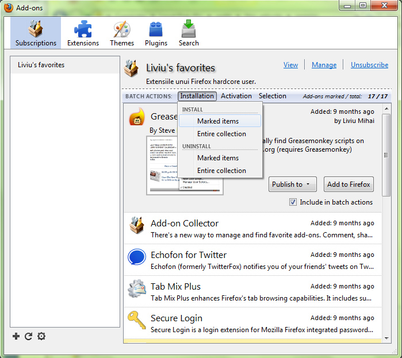402x358 pixels.
Task: Expand the Publish to dropdown button
Action: click(x=293, y=184)
